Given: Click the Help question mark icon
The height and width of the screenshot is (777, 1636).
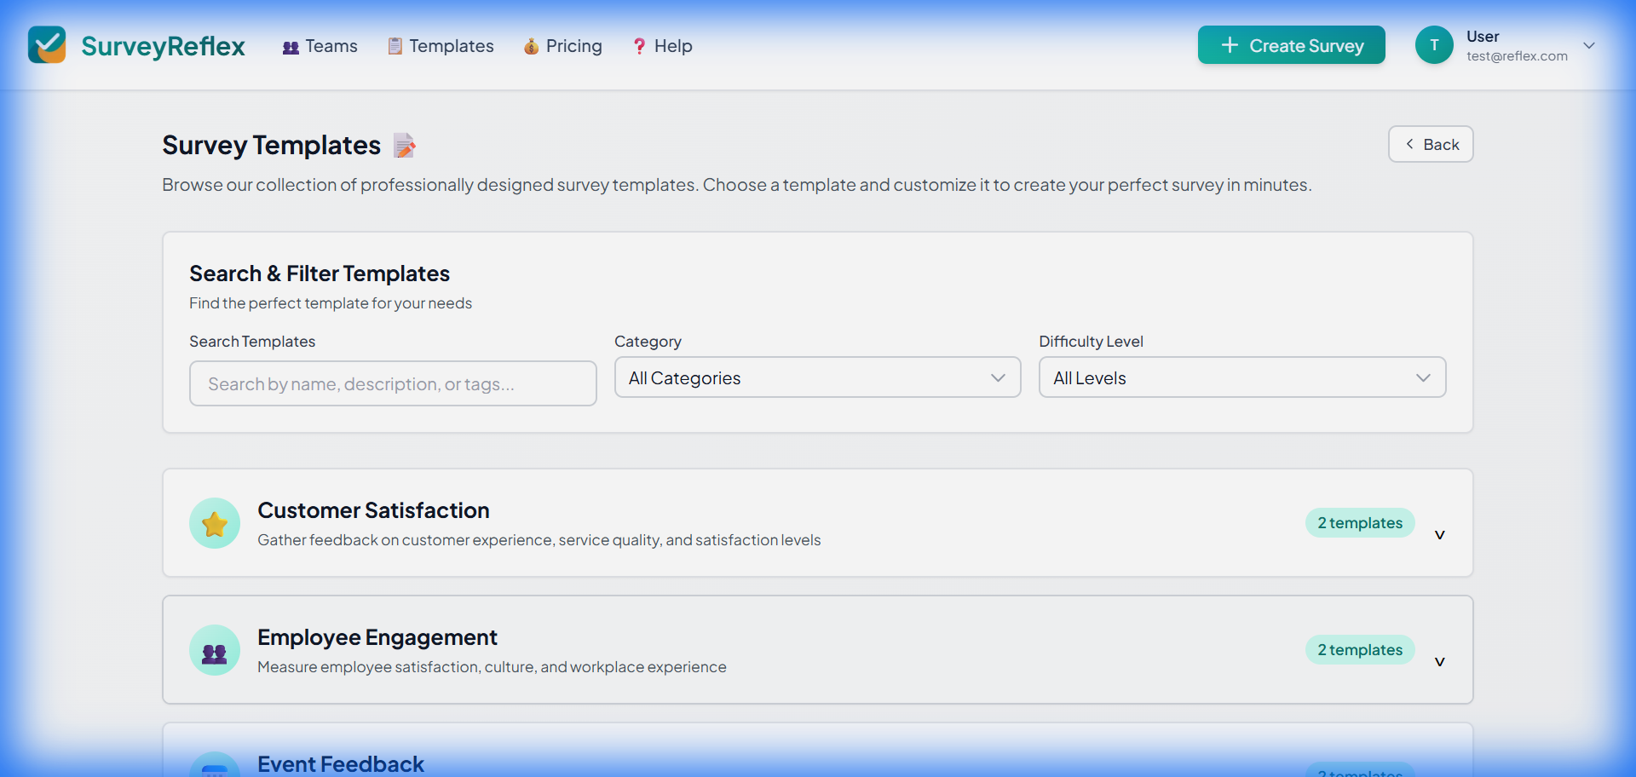Looking at the screenshot, I should 639,47.
